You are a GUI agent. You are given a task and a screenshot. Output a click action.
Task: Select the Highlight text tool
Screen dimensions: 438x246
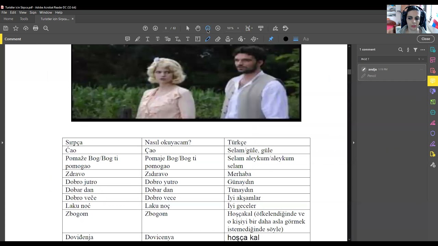[x=138, y=39]
